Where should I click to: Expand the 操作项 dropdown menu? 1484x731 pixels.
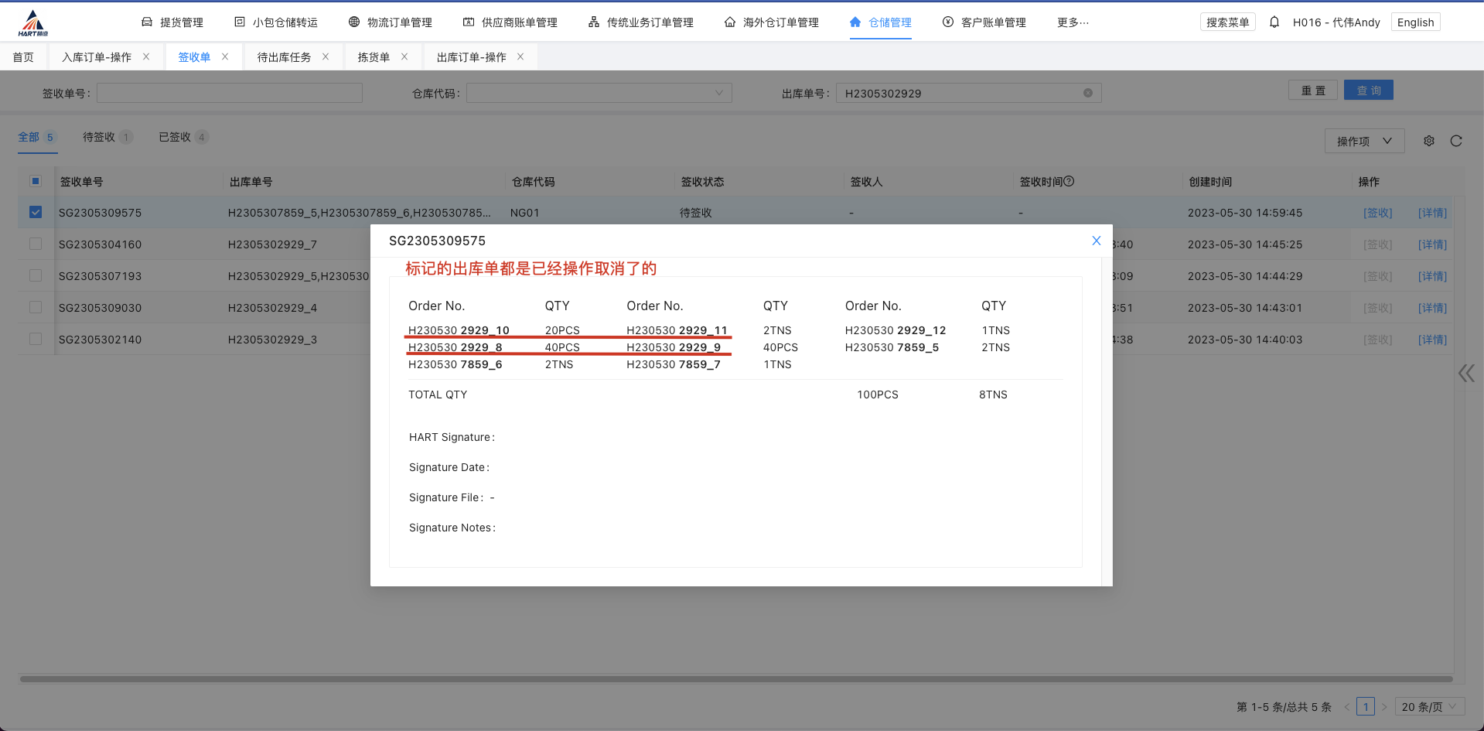(1363, 141)
